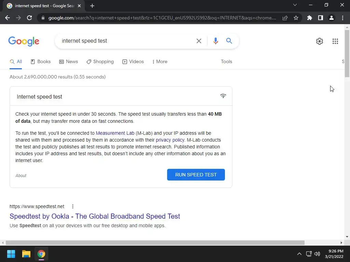Share this page using the share icon
The image size is (350, 262).
(x=285, y=18)
